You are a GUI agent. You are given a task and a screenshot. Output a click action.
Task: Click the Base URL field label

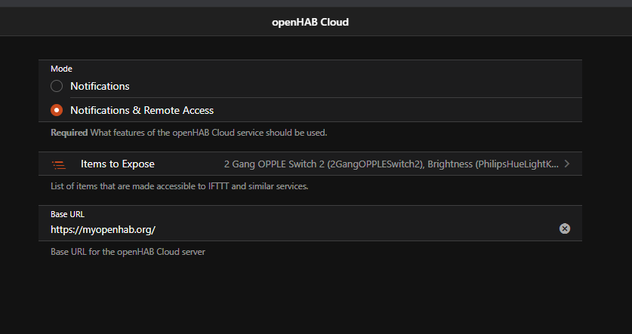point(67,214)
